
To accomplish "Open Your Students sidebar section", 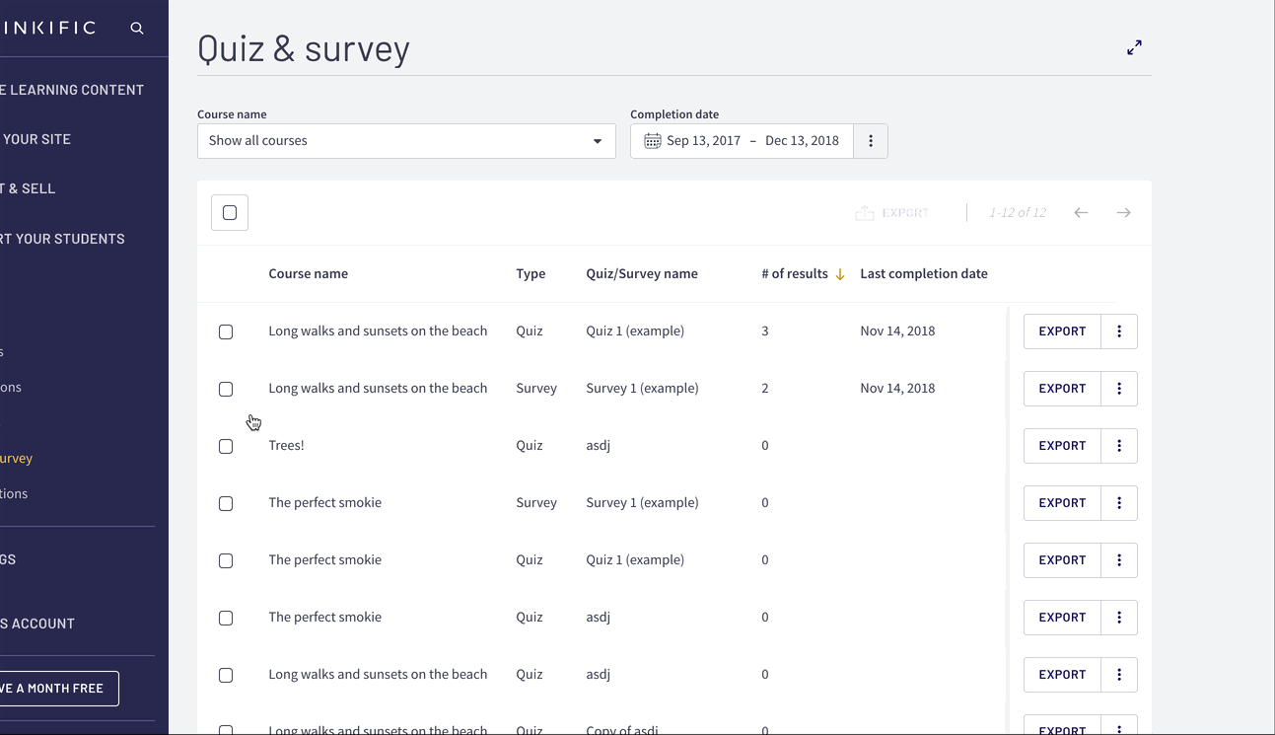I will 62,239.
